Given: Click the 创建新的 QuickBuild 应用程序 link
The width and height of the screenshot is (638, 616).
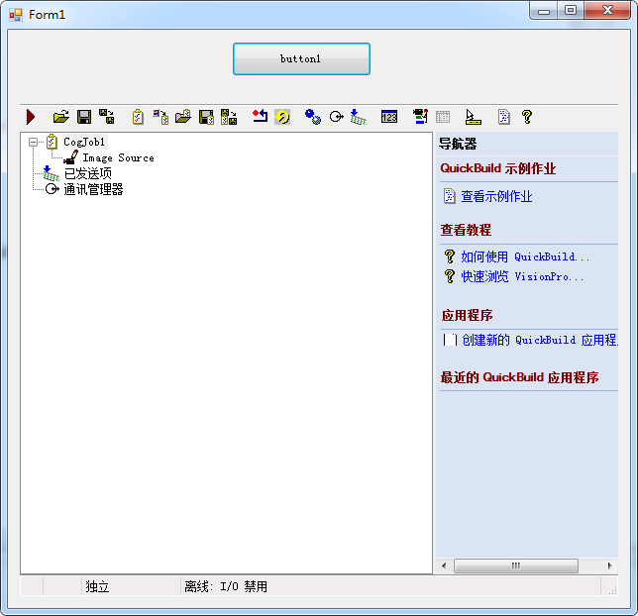Looking at the screenshot, I should [540, 340].
